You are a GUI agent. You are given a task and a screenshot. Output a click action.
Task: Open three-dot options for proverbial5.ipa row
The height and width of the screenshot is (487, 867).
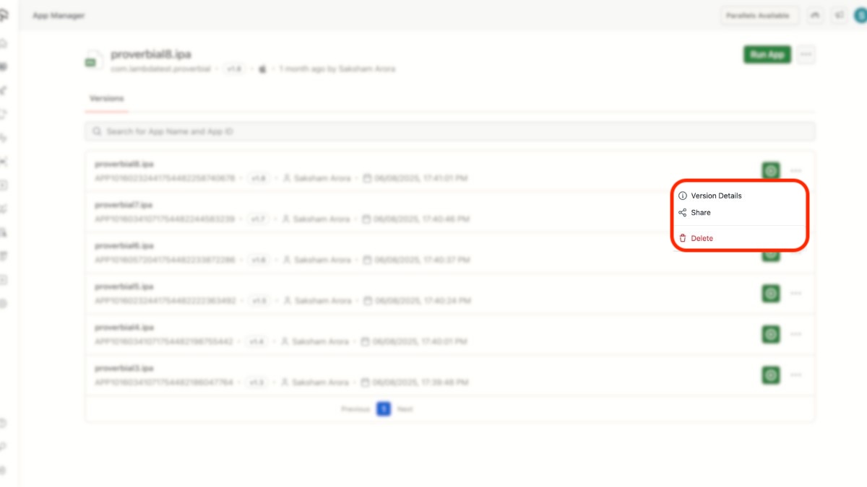click(x=795, y=294)
